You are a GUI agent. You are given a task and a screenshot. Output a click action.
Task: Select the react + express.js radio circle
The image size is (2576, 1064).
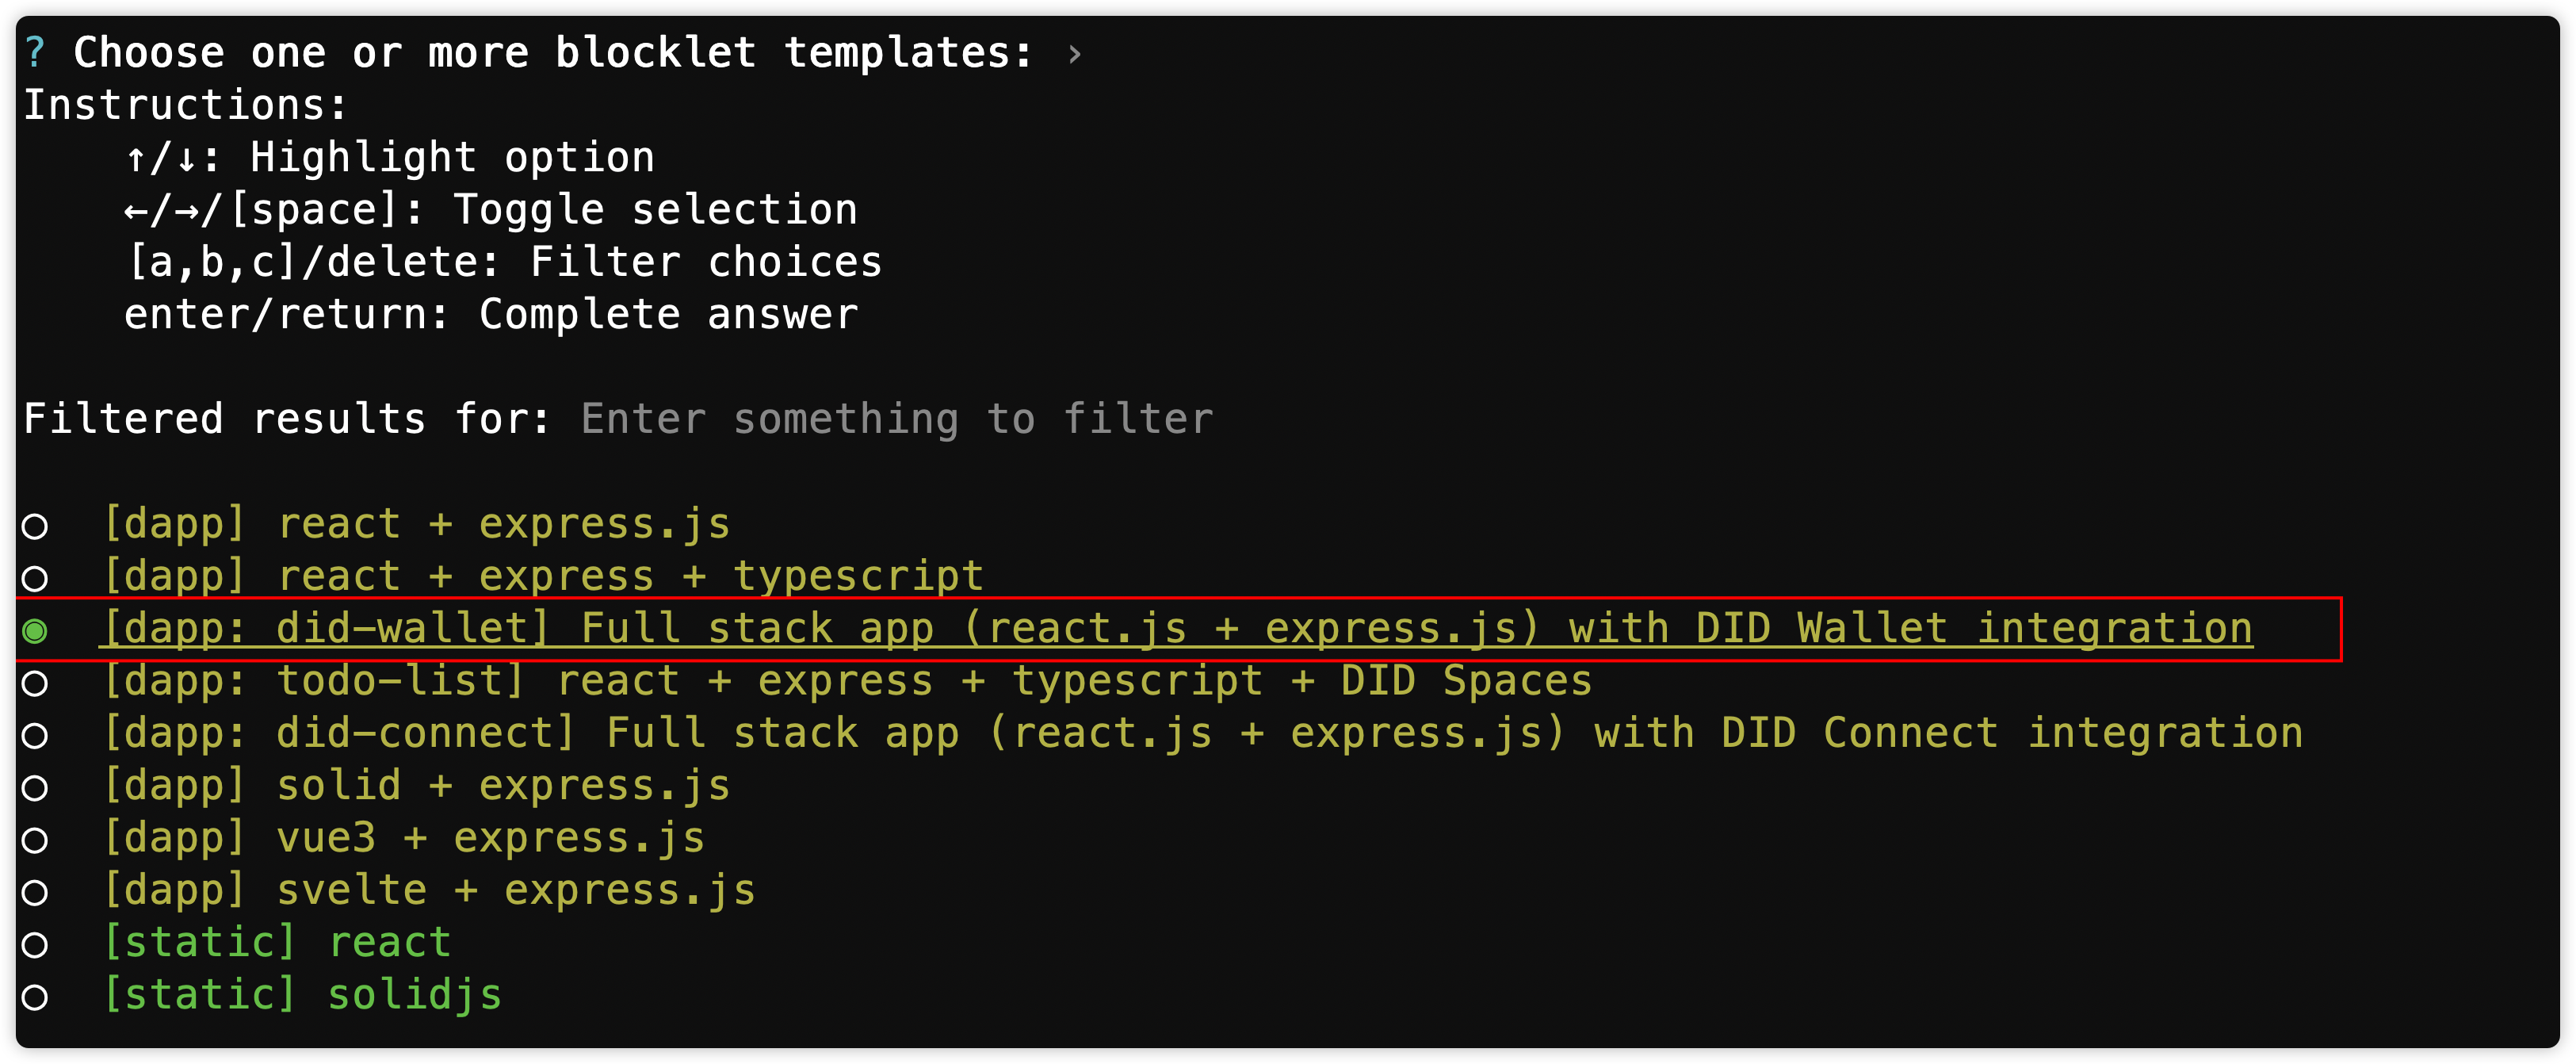[35, 526]
